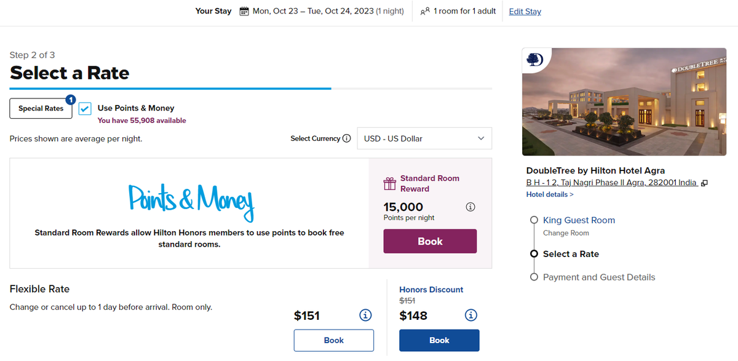Viewport: 738px width, 361px height.
Task: Select the Payment and Guest Details step circle
Action: click(x=534, y=277)
